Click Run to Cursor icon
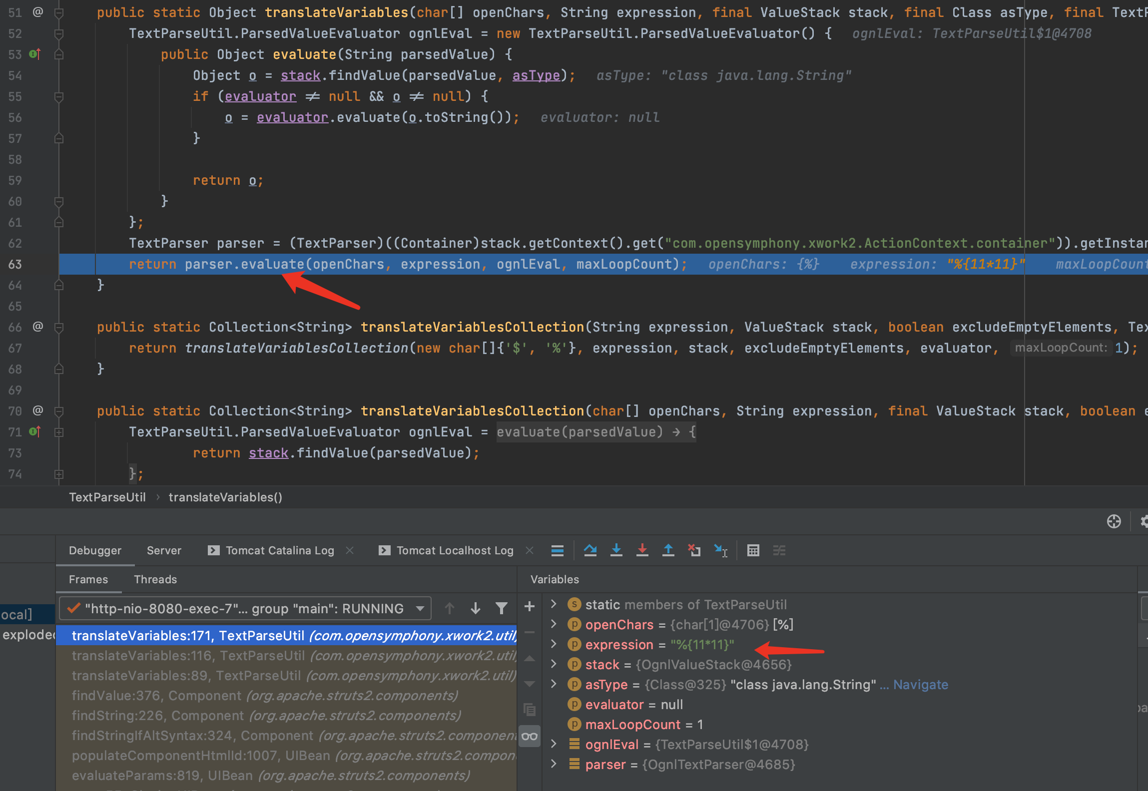The image size is (1148, 791). pos(720,550)
